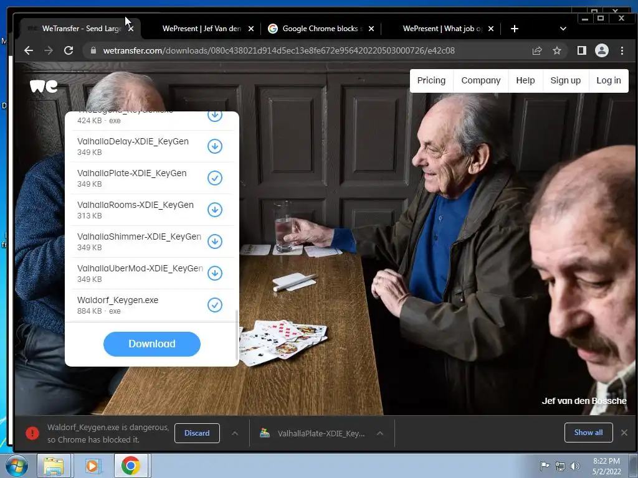The height and width of the screenshot is (478, 638).
Task: Expand options for blocked Waldorf_Keygen.exe download
Action: 235,433
